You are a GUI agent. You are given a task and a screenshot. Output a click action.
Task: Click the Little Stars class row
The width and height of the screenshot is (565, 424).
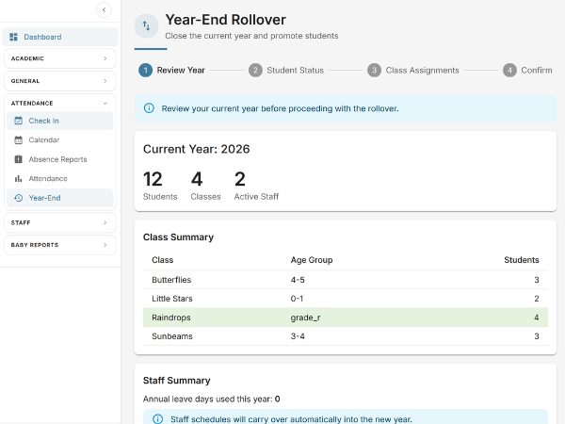pyautogui.click(x=346, y=299)
